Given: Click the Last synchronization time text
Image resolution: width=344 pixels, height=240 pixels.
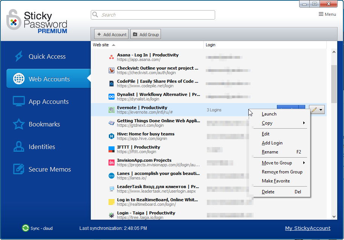Looking at the screenshot, I should pyautogui.click(x=113, y=228).
